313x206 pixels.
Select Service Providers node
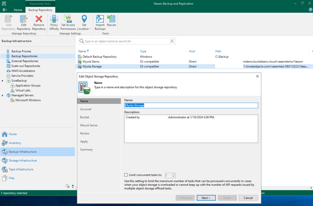[x=22, y=76]
